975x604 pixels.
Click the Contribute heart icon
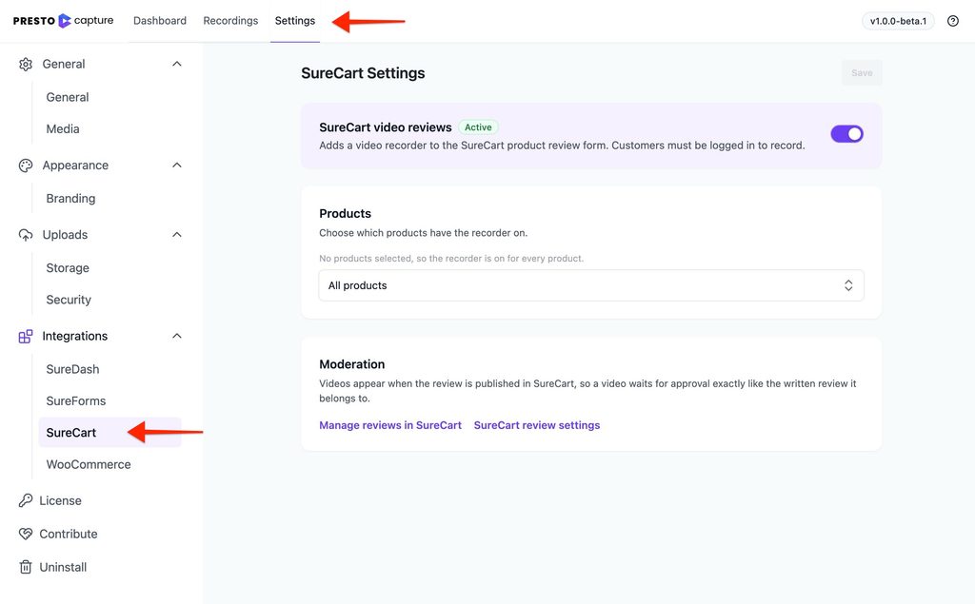[26, 534]
